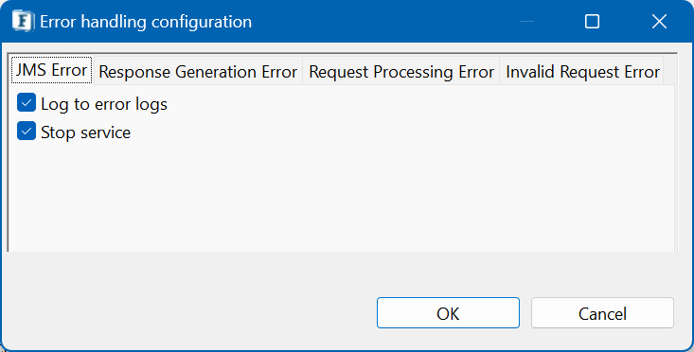Screen dimensions: 694x352
Task: Disable the Stop service checkbox
Action: point(27,132)
